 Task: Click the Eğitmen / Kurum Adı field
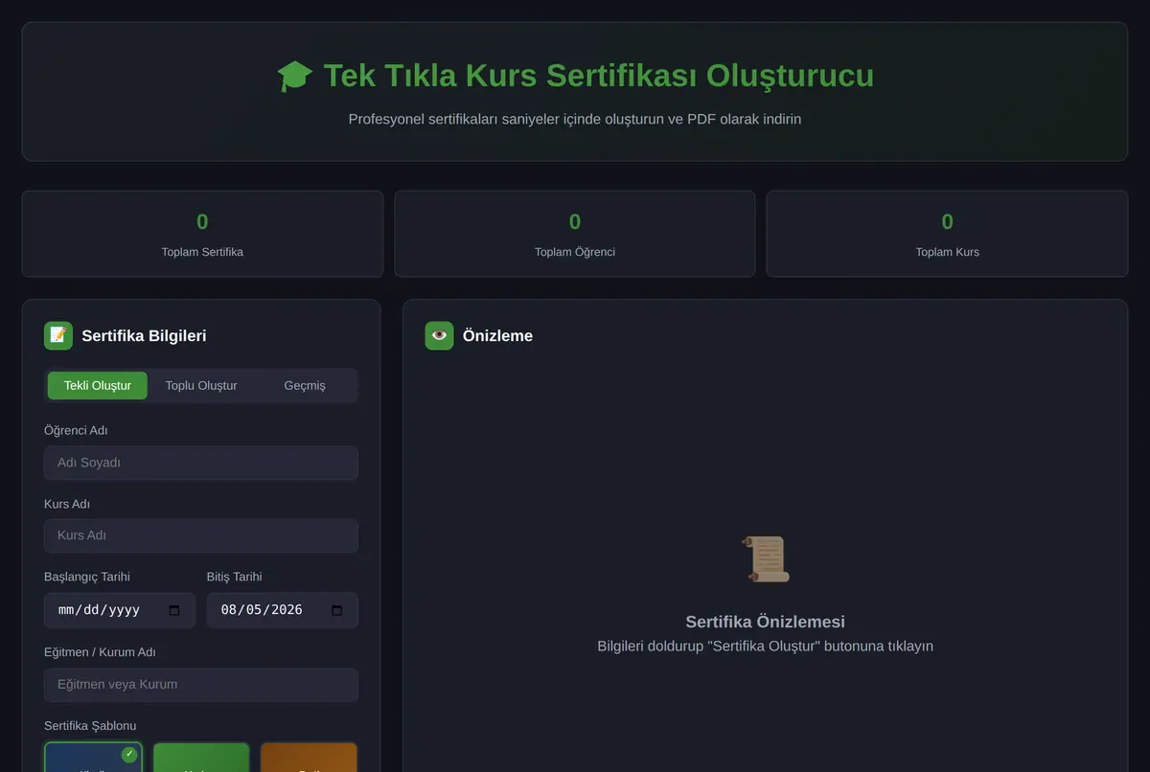coord(201,685)
